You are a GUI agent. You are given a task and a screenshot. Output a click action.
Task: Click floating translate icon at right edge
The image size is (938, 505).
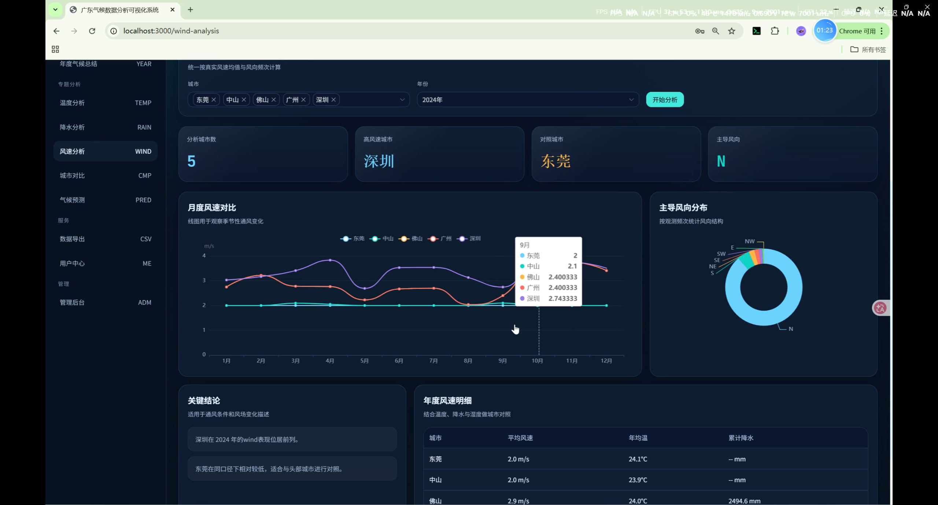click(880, 308)
